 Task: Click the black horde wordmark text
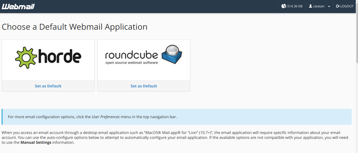pyautogui.click(x=59, y=57)
